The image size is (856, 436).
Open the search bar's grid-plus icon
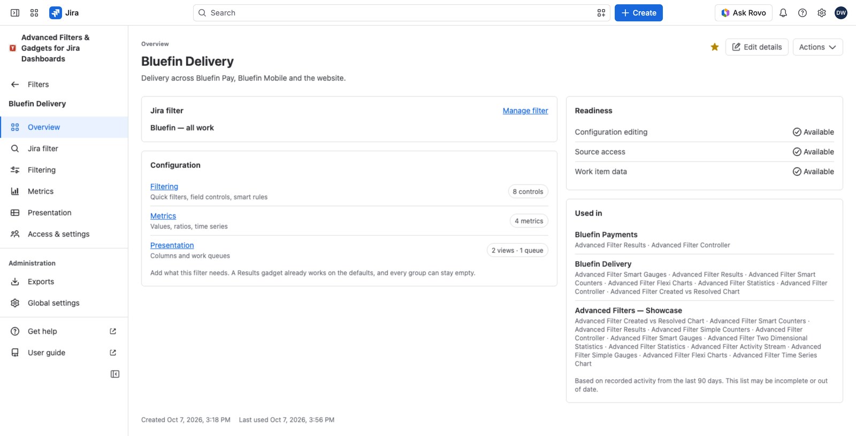point(601,13)
